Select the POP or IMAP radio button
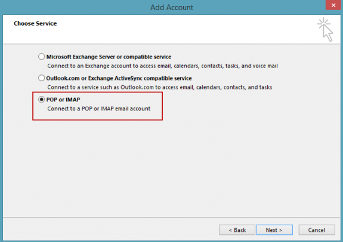Screen dimensions: 343x242 coord(41,100)
